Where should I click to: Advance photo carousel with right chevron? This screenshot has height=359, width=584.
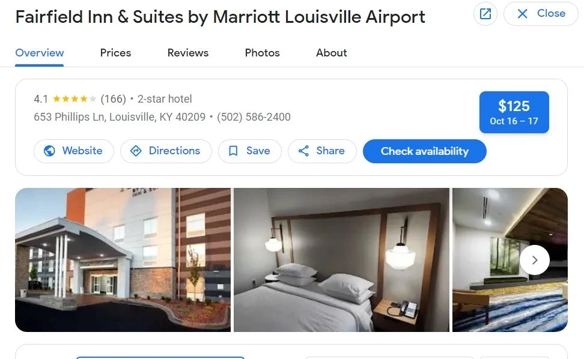click(535, 260)
